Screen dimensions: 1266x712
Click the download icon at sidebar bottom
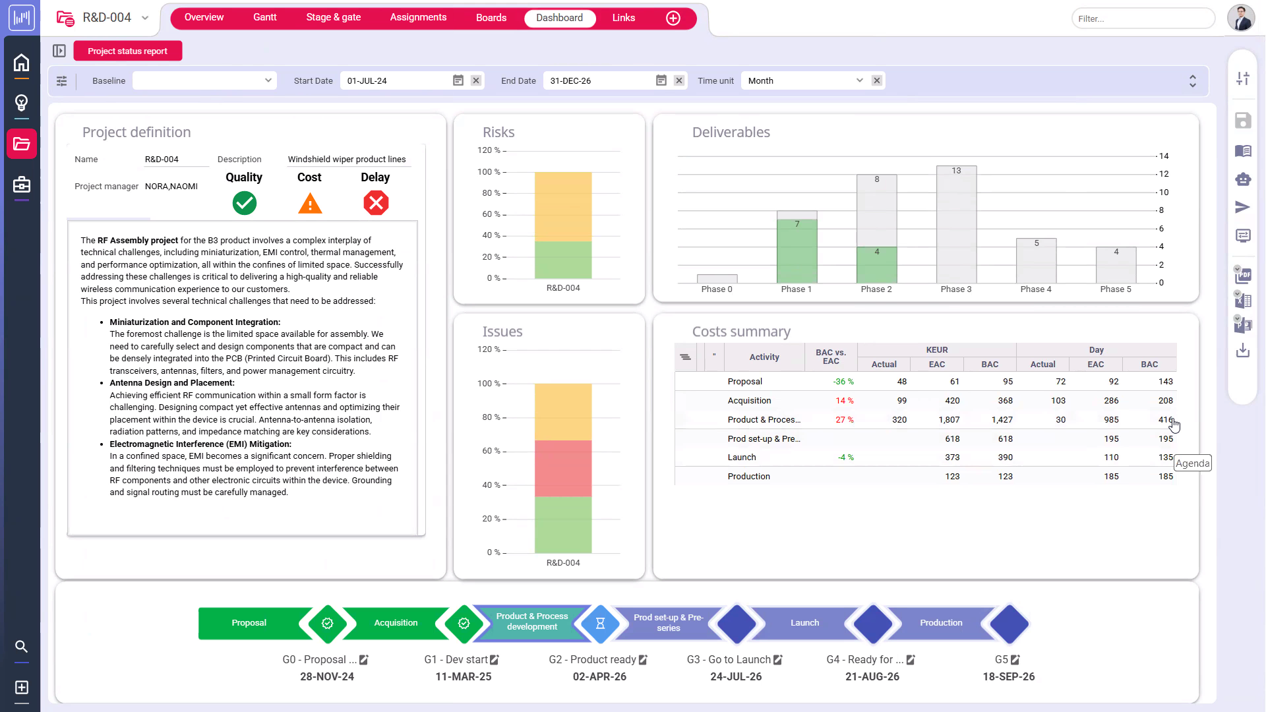(x=1243, y=350)
